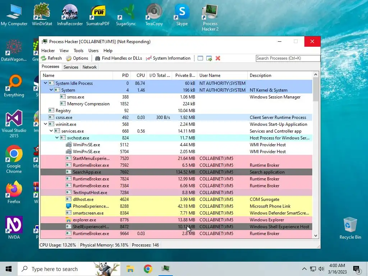Open the Tools menu
The width and height of the screenshot is (368, 276).
pos(78,51)
